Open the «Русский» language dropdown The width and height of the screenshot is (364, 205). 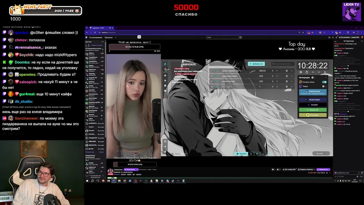point(321,153)
